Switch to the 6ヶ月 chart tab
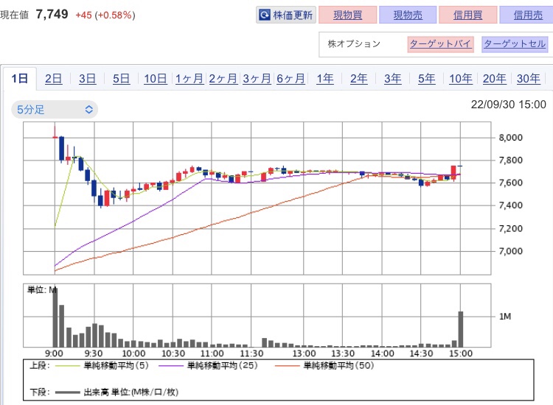 (x=291, y=78)
